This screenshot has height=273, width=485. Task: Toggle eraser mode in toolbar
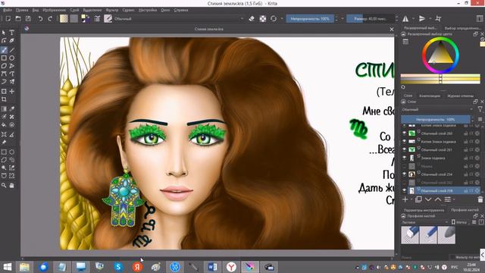coord(252,18)
